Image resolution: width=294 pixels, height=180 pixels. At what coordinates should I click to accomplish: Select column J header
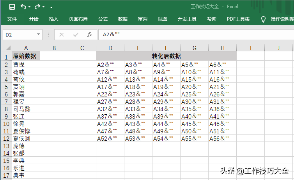point(278,48)
